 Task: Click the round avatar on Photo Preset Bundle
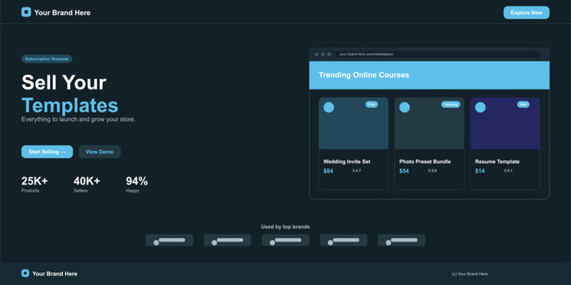[404, 107]
